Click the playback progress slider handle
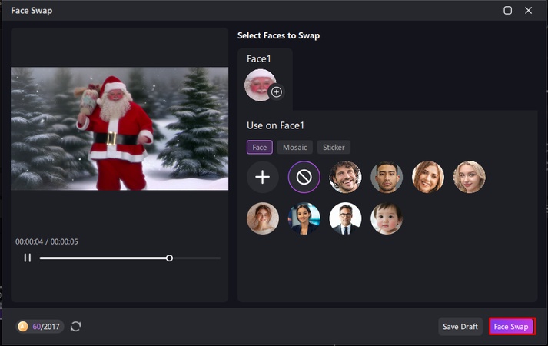 pos(170,258)
